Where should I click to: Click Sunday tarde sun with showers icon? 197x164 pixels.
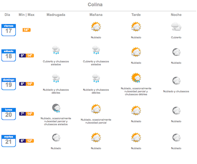point(136,78)
